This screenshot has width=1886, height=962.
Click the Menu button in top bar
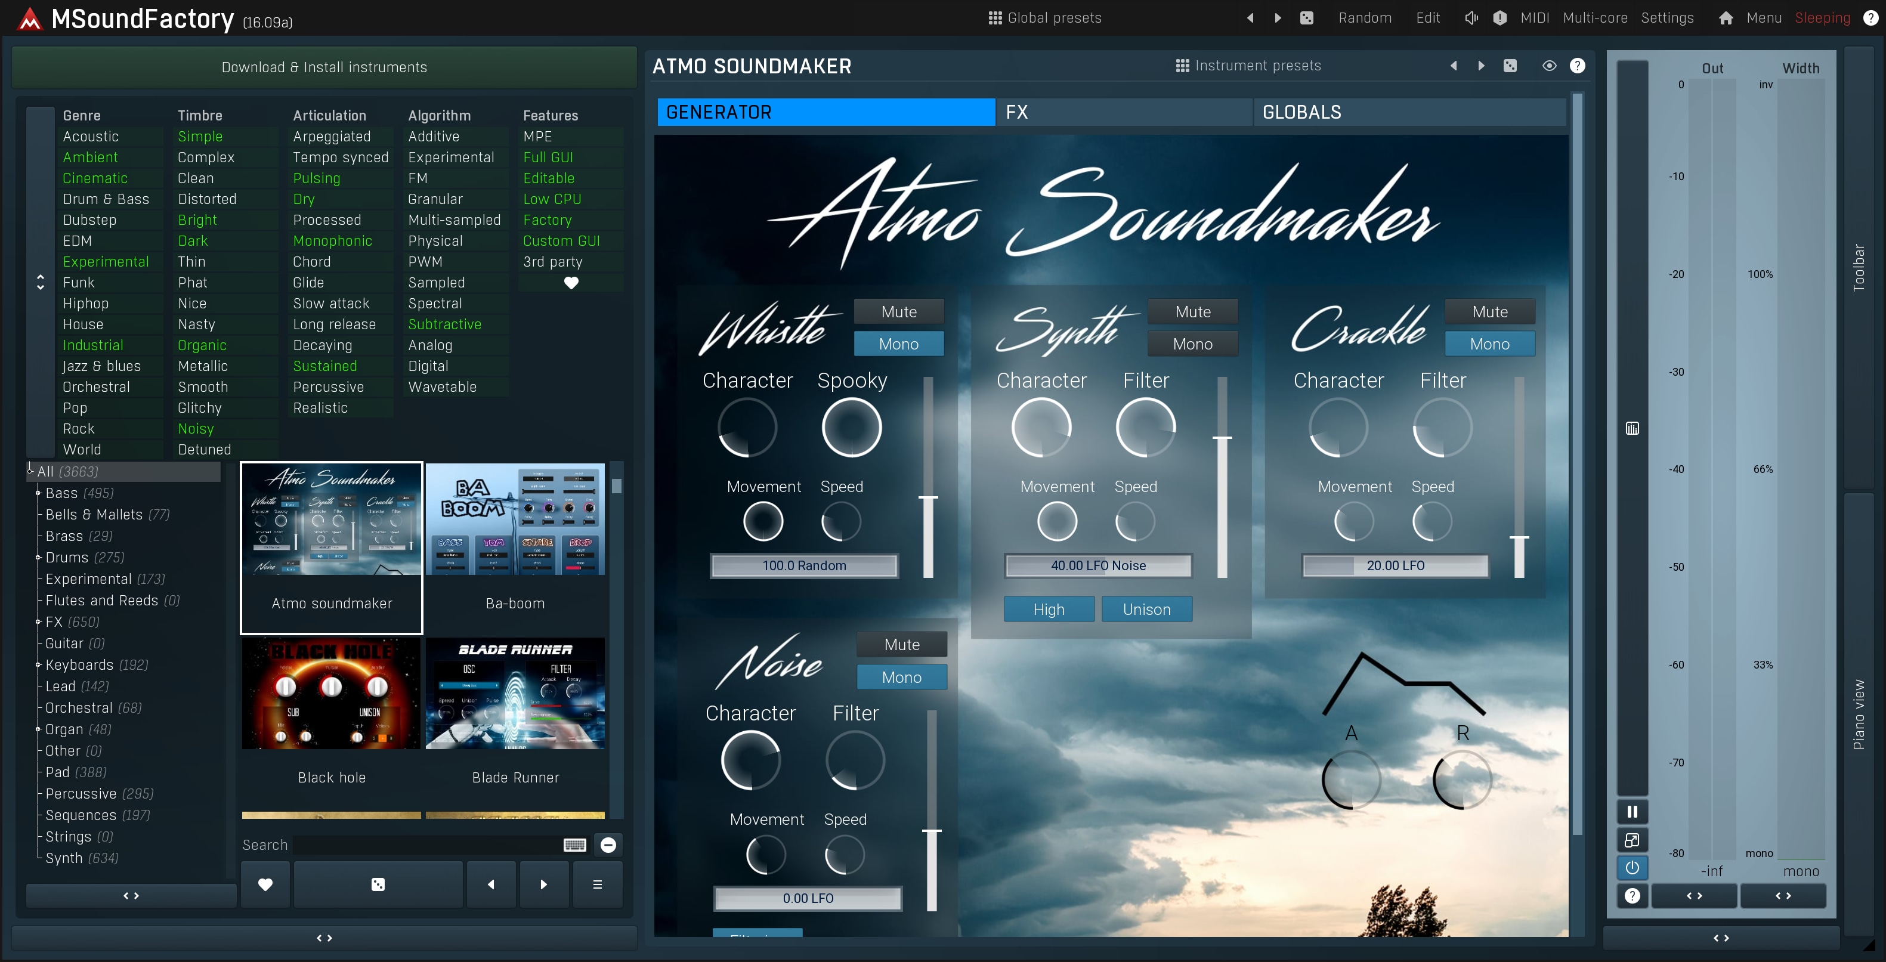point(1764,17)
